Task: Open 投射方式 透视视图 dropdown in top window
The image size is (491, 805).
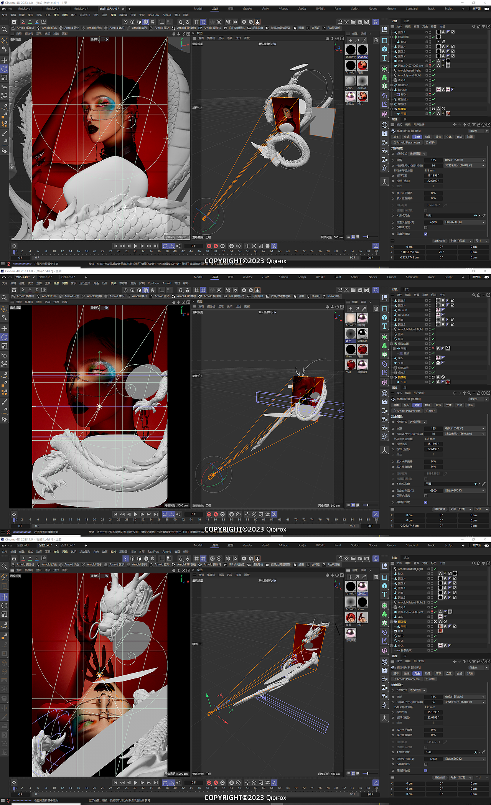Action: coord(417,154)
